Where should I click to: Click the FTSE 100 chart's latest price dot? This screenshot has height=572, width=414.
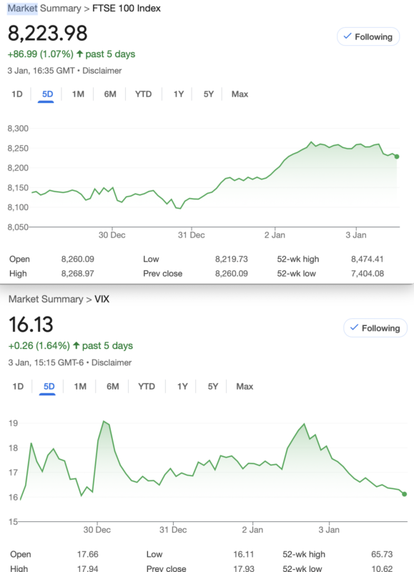[x=397, y=157]
